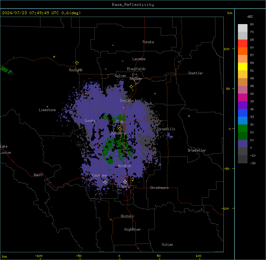Click the dBZ legend heading

point(250,16)
